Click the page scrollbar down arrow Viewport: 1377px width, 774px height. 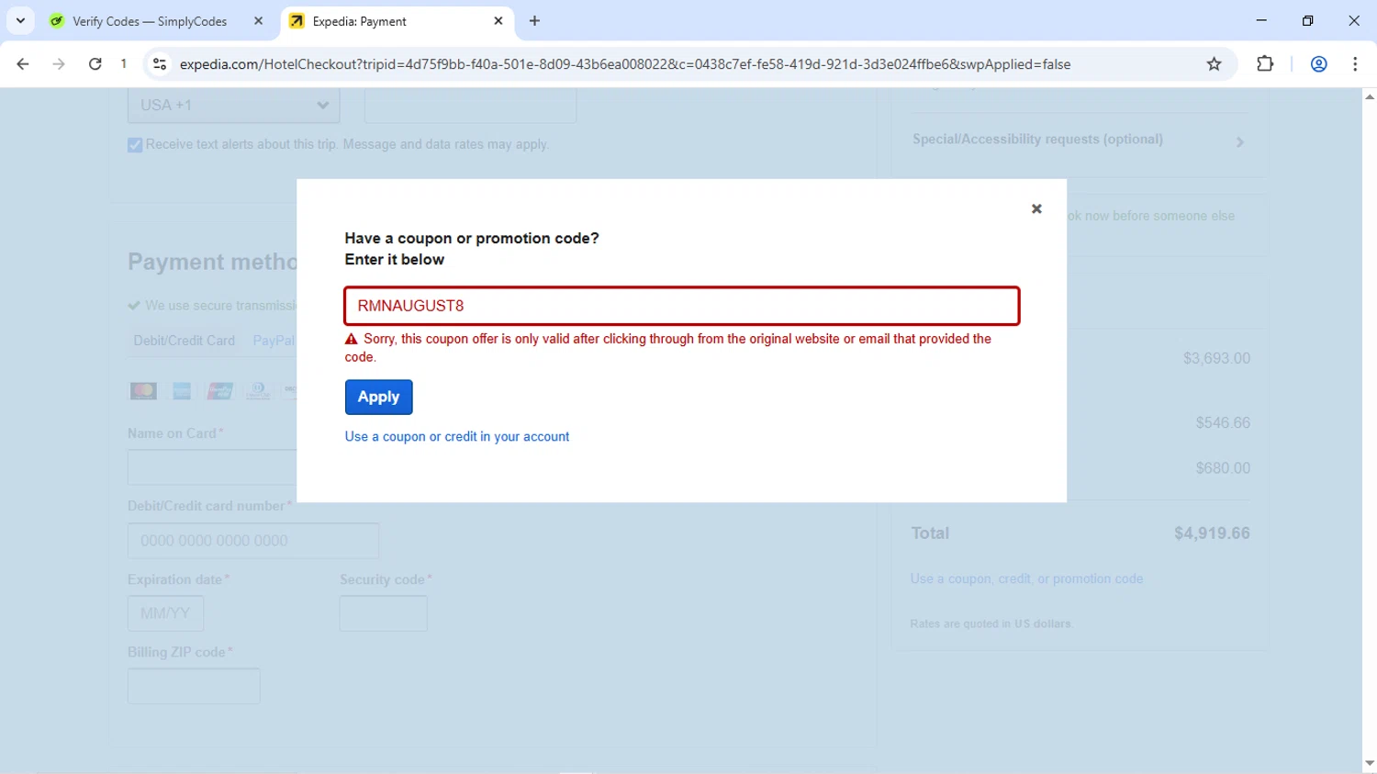coord(1369,765)
